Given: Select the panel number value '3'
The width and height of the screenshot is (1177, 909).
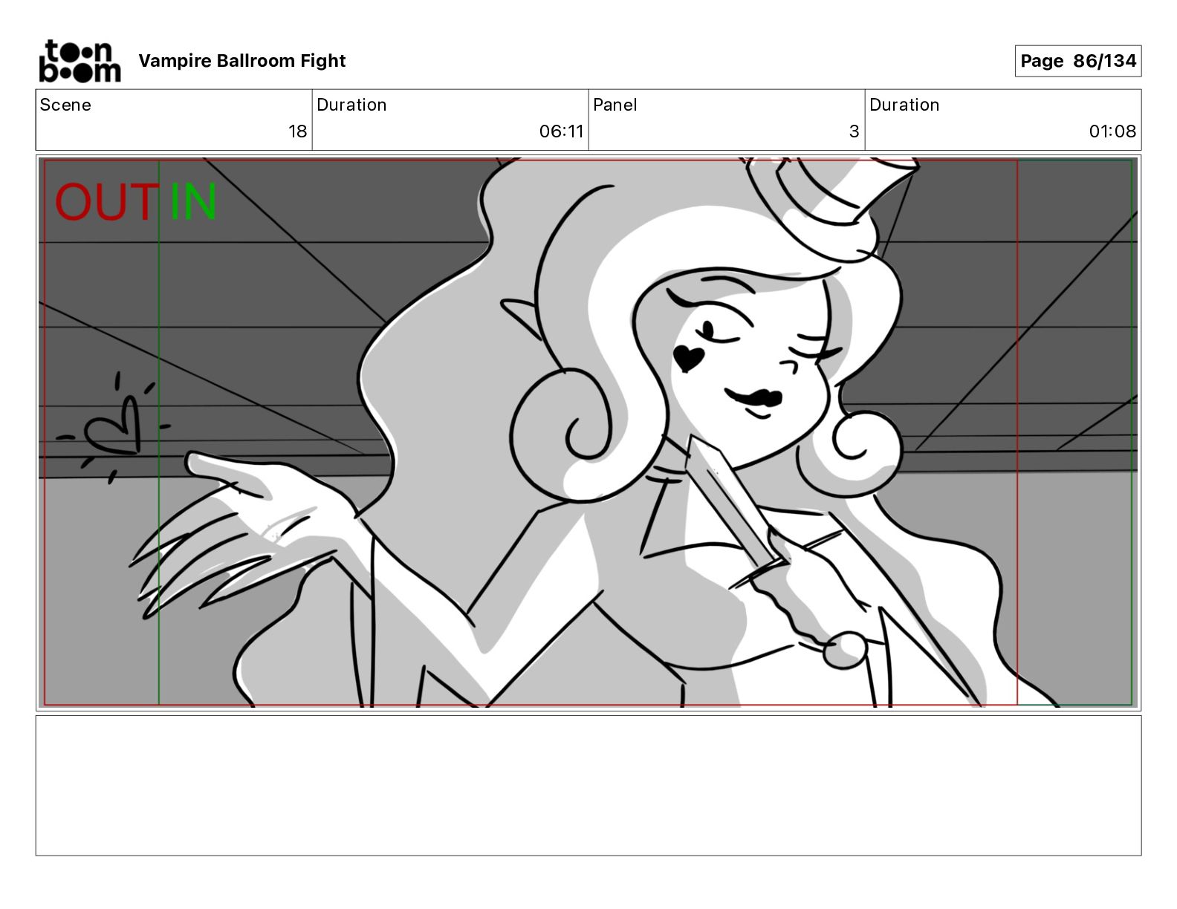Looking at the screenshot, I should click(854, 131).
